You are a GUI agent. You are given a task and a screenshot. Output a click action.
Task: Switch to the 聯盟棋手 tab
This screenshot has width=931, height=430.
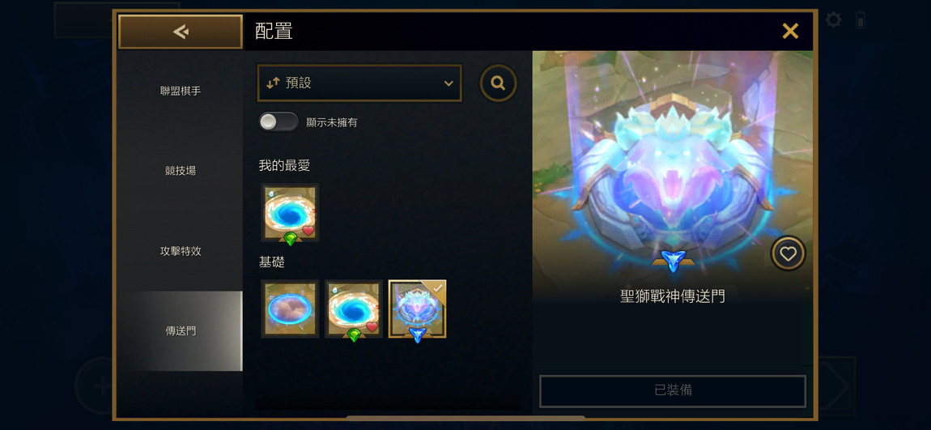[x=181, y=91]
